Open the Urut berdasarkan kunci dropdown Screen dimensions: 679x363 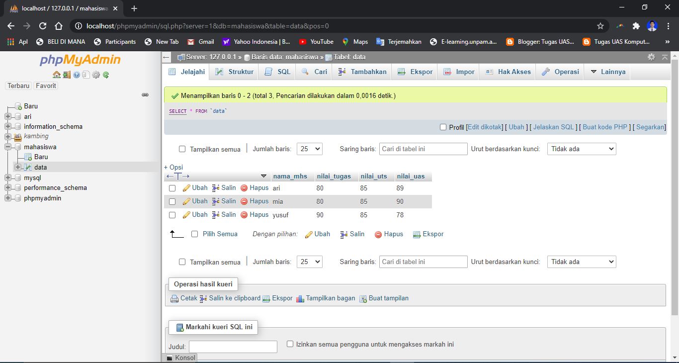pos(581,149)
